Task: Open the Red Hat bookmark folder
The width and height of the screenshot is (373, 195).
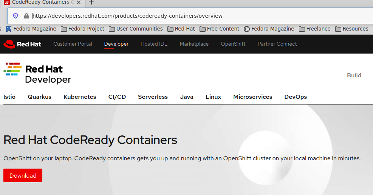Action: (x=181, y=29)
